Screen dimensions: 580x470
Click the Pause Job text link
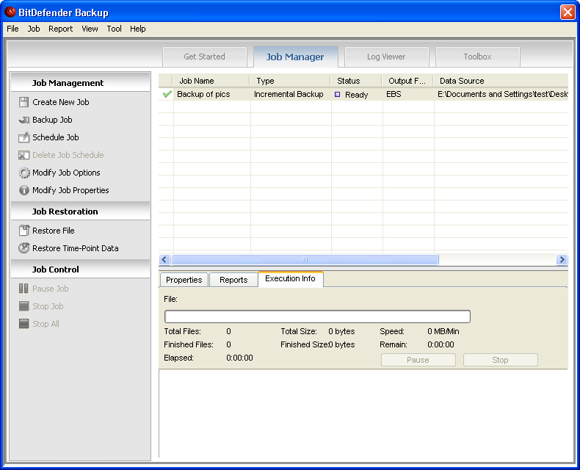[x=51, y=289]
